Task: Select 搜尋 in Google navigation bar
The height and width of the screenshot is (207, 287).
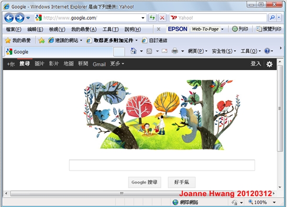Action: click(x=24, y=64)
